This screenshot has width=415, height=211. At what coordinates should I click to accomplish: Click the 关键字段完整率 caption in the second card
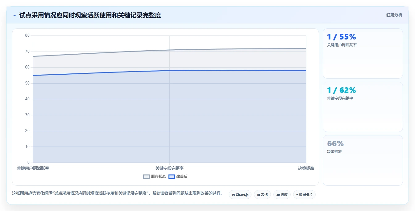click(x=340, y=98)
